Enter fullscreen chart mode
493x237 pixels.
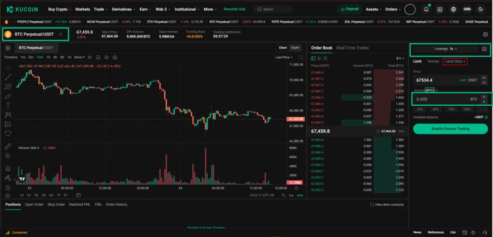pyautogui.click(x=300, y=57)
